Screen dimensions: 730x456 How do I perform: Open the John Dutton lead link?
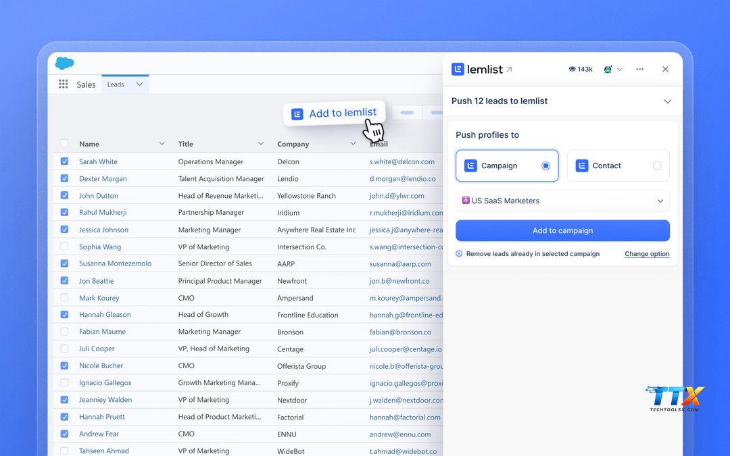pyautogui.click(x=99, y=195)
